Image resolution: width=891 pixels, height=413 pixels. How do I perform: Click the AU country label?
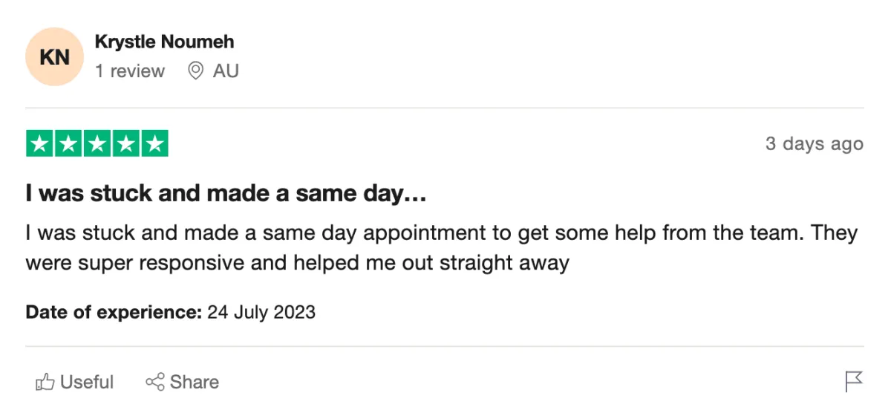pyautogui.click(x=226, y=71)
